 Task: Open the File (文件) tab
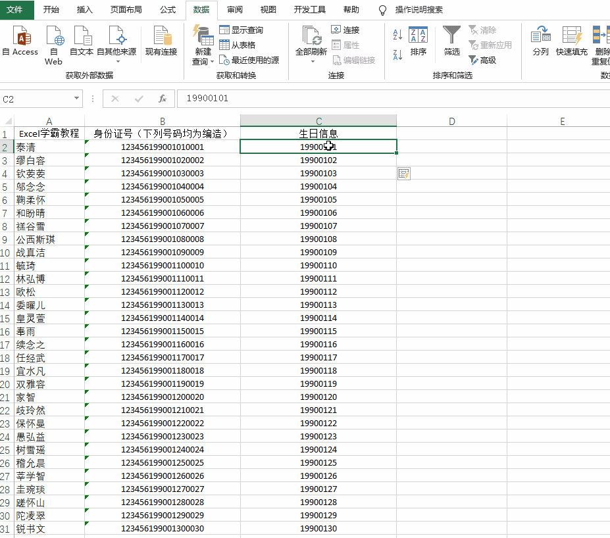[14, 10]
